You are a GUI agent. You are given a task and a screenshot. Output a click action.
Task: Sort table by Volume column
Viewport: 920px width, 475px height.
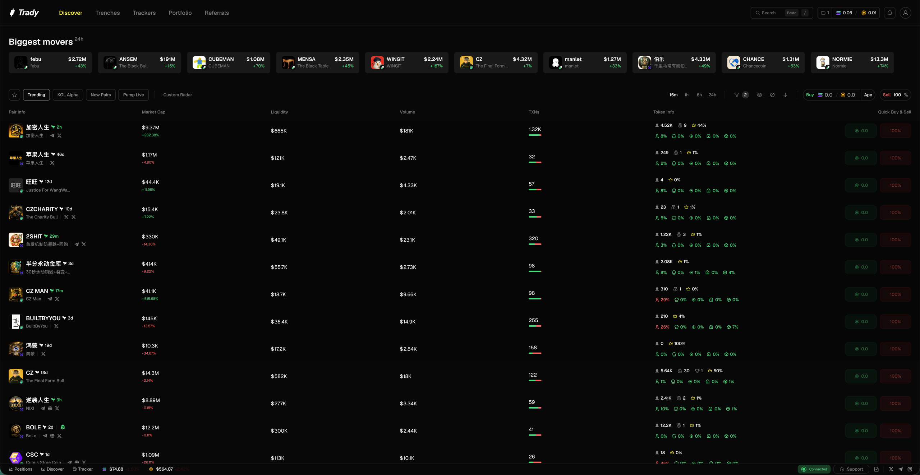click(x=407, y=112)
